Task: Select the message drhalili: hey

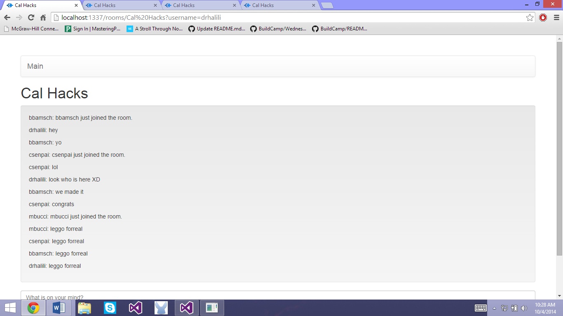Action: tap(43, 130)
